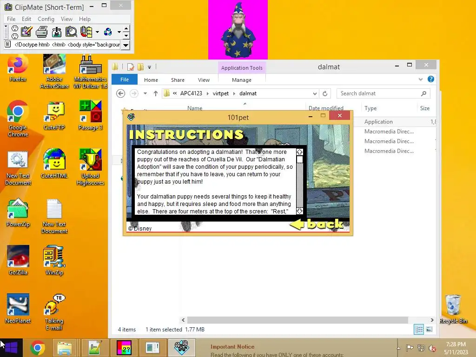Open dropdown beside ClipMate recycle icon
This screenshot has height=357, width=476.
[119, 32]
